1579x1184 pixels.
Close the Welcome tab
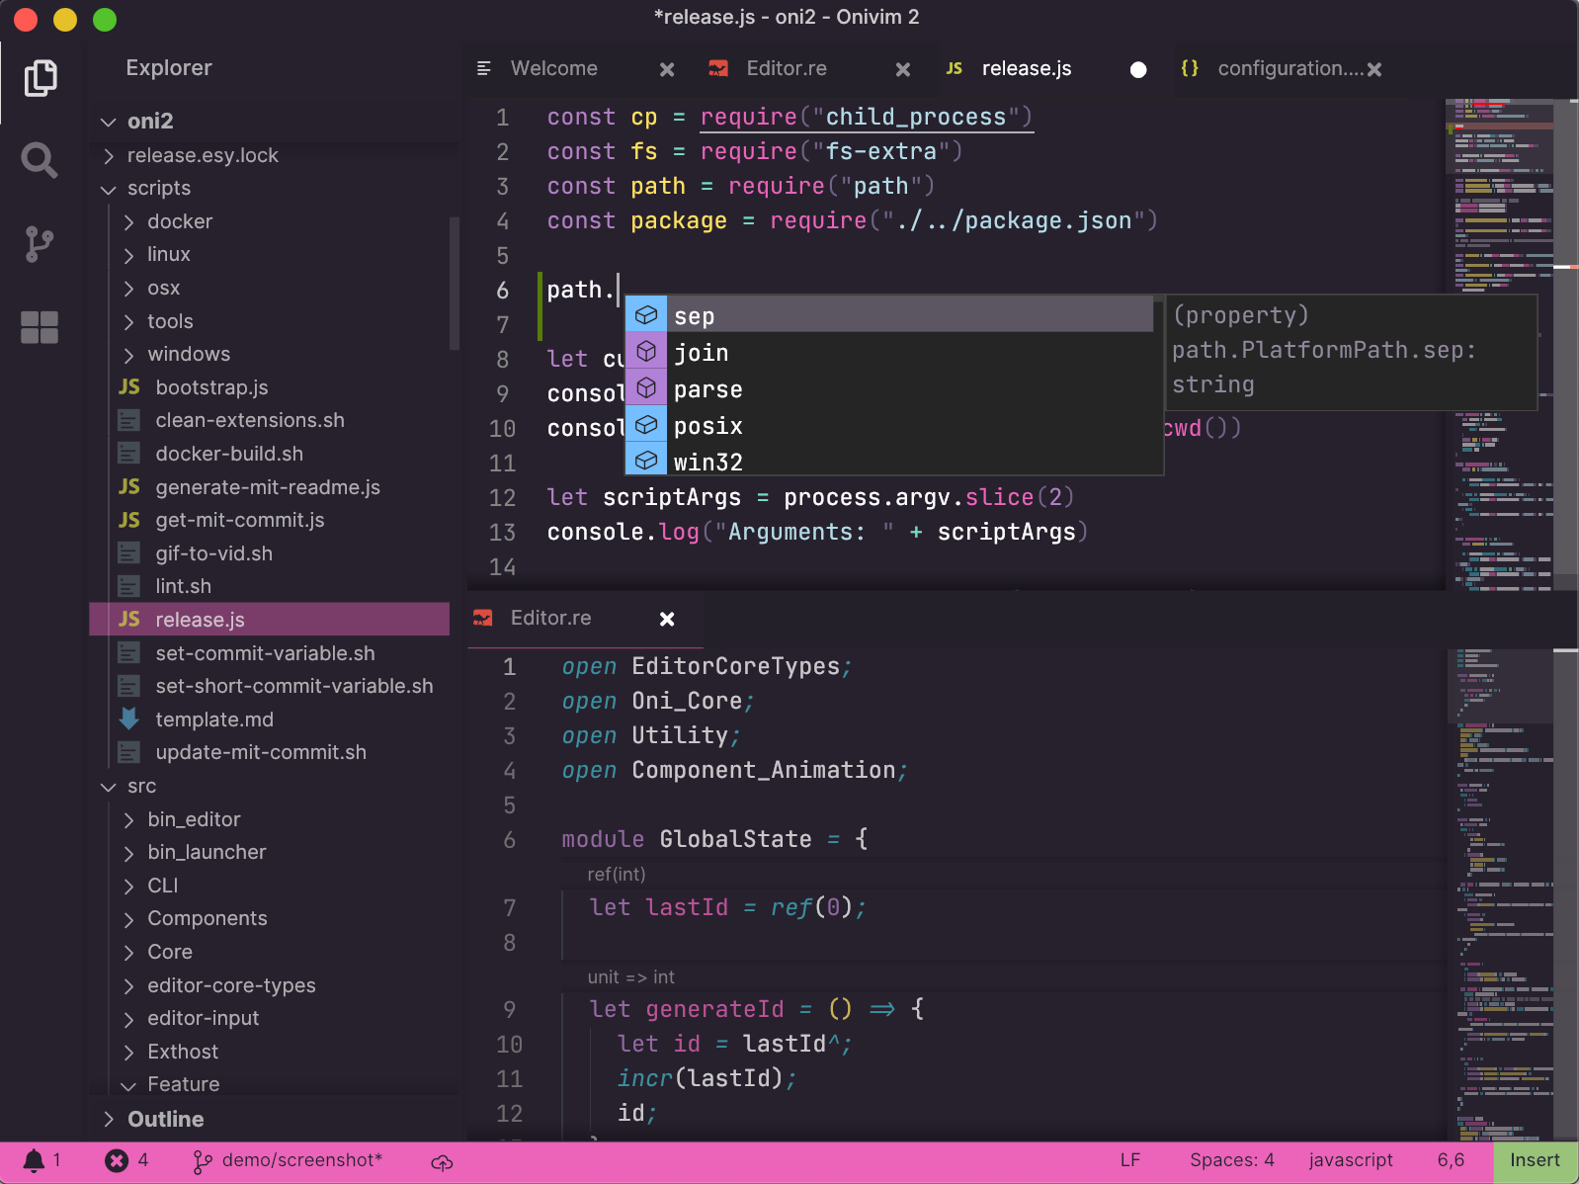tap(667, 69)
